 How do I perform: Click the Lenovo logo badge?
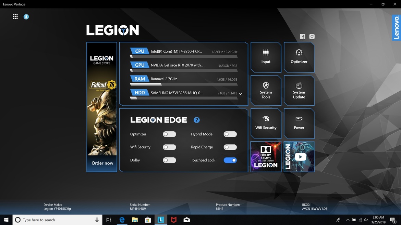[x=397, y=28]
